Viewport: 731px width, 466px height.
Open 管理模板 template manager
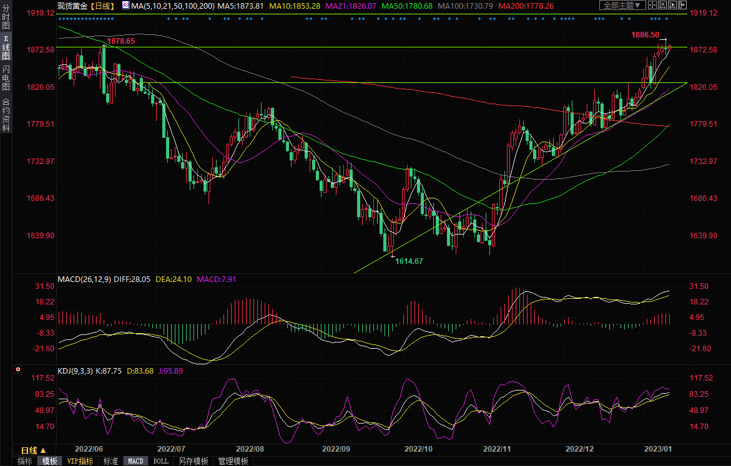point(232,461)
